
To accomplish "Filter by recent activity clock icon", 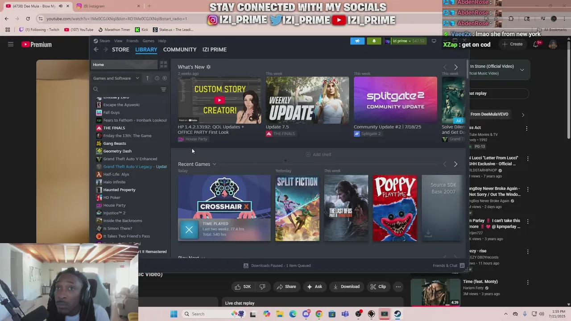I will click(x=157, y=78).
